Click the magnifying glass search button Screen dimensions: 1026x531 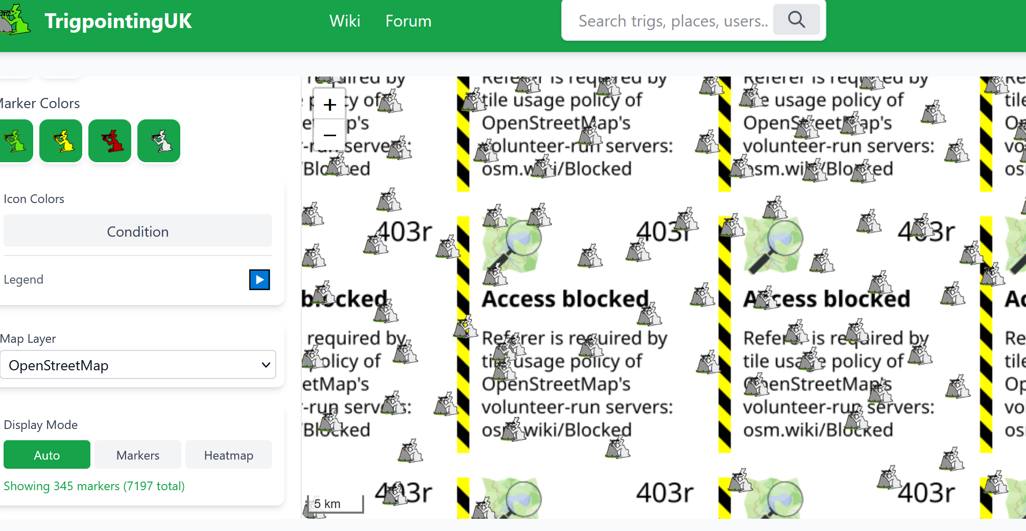pyautogui.click(x=796, y=20)
